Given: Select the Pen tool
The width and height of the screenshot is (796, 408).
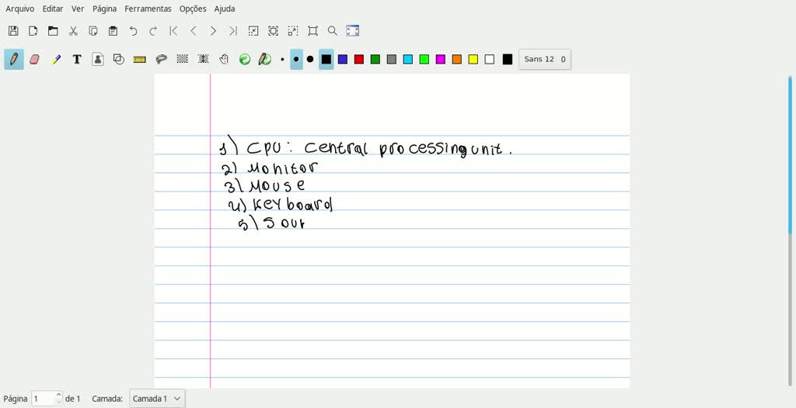Looking at the screenshot, I should [14, 59].
